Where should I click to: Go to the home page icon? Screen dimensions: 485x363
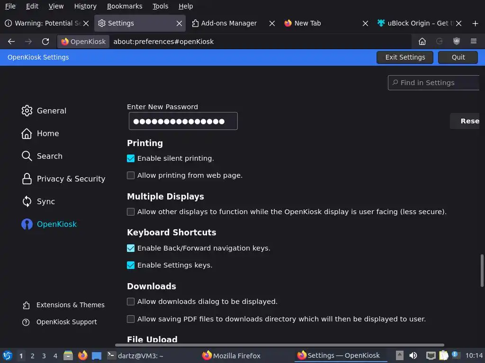[422, 42]
